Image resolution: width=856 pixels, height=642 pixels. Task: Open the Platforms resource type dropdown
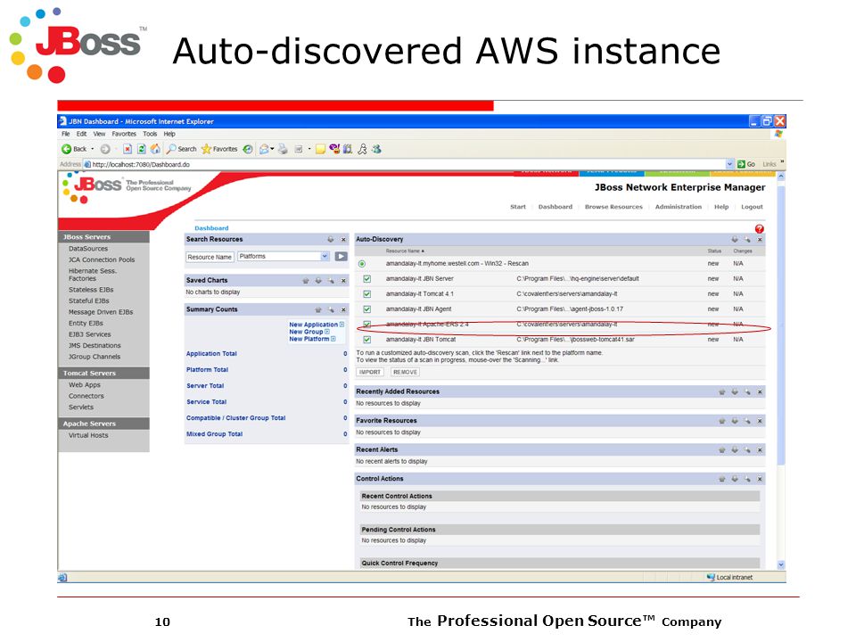(325, 257)
